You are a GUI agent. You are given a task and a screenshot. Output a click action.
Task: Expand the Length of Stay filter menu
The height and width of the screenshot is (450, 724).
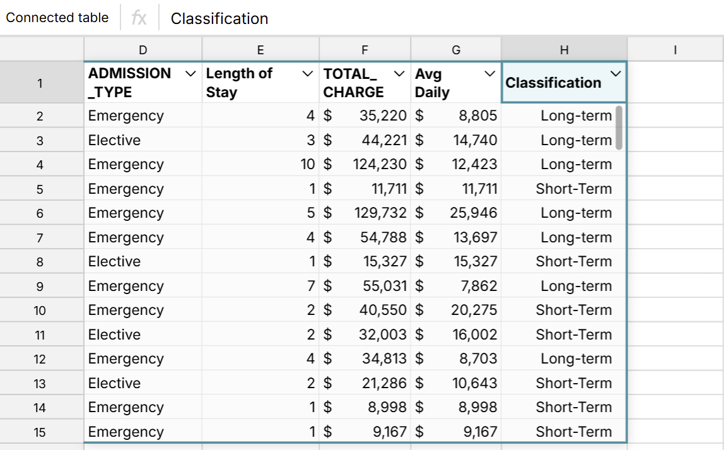(308, 73)
